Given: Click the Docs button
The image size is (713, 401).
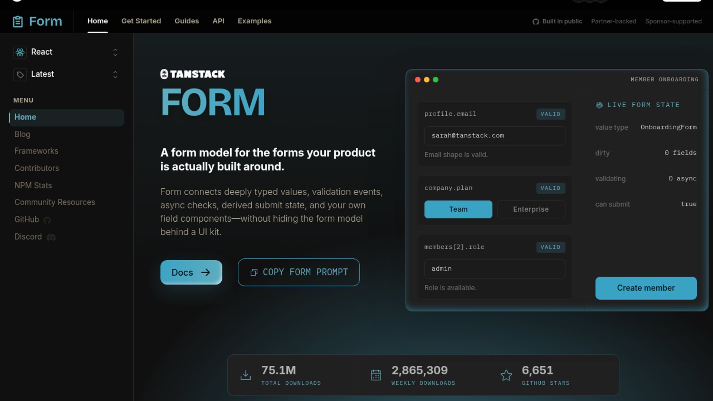Looking at the screenshot, I should coord(191,273).
